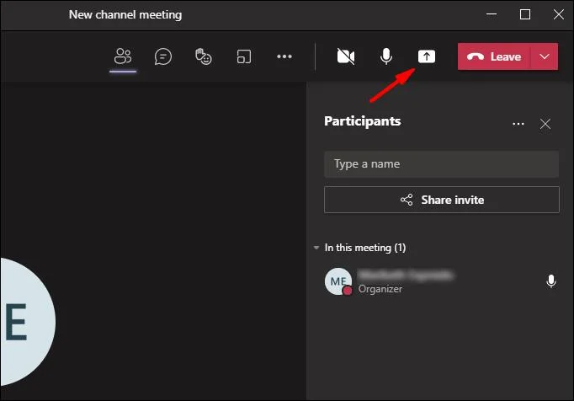Maximize the New channel meeting window
Screen dimensions: 574x401
[525, 14]
